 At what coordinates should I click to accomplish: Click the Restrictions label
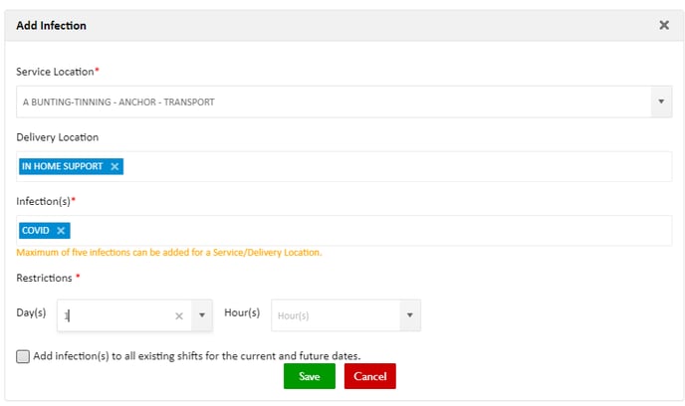point(44,278)
